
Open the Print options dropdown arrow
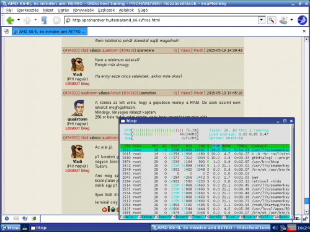291,20
